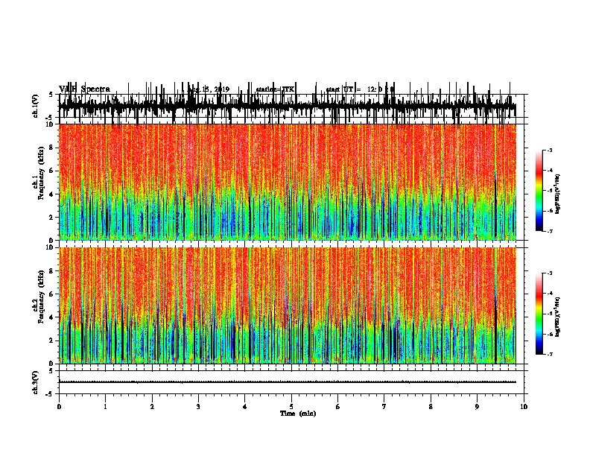
Task: Click the '9' tick on the time axis
Action: click(477, 407)
